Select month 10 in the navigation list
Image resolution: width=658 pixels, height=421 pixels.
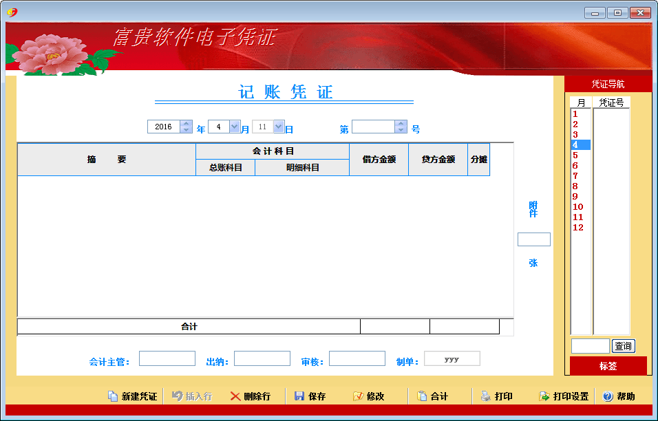tap(578, 207)
